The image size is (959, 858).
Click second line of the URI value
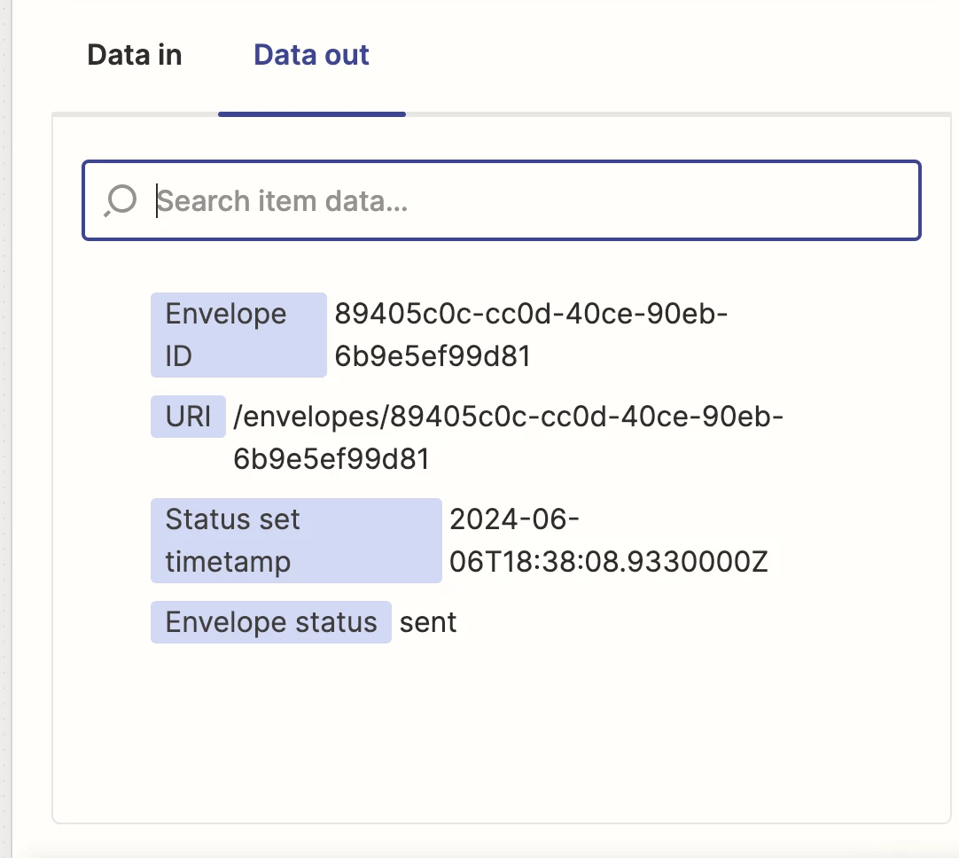331,459
